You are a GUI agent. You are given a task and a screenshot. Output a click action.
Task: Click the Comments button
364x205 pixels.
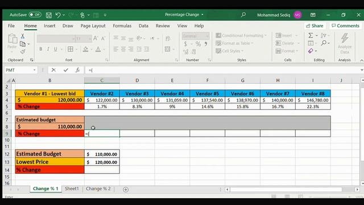click(346, 26)
